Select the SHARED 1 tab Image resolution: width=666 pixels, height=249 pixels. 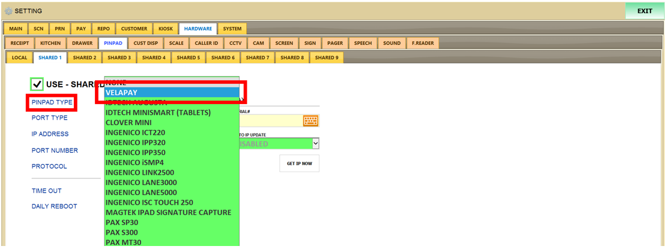50,57
